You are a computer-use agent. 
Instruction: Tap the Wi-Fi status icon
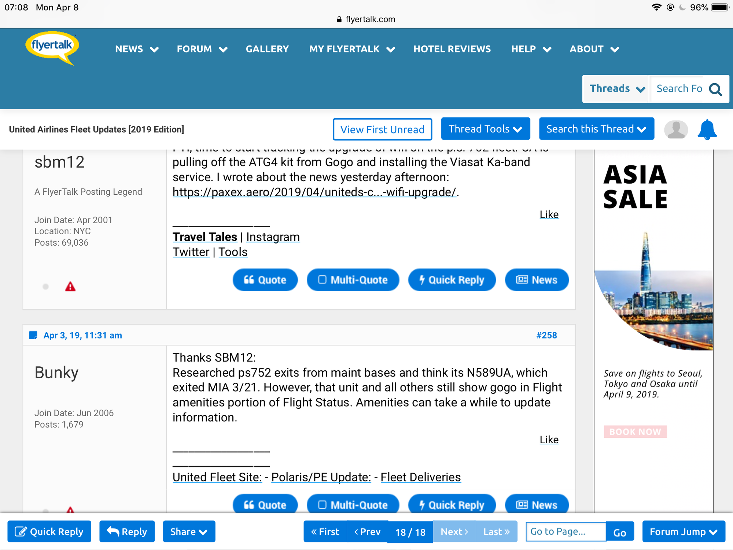(656, 7)
